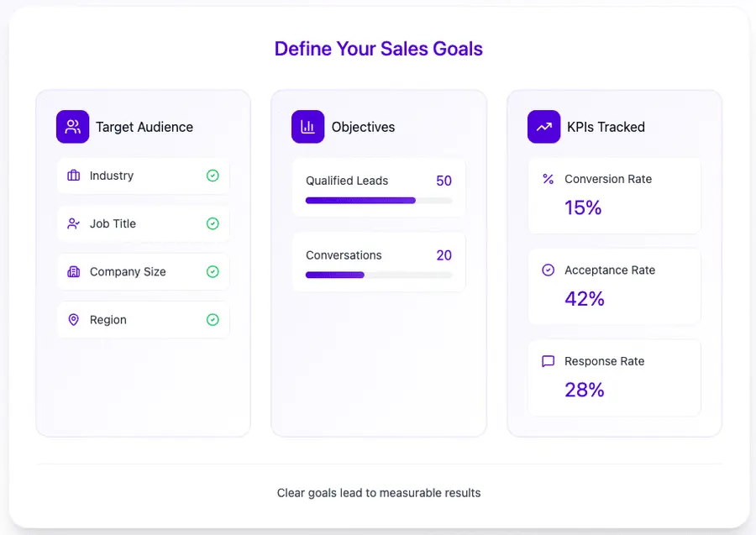Viewport: 756px width, 535px height.
Task: Select the percent icon next to Conversion Rate
Action: click(549, 179)
